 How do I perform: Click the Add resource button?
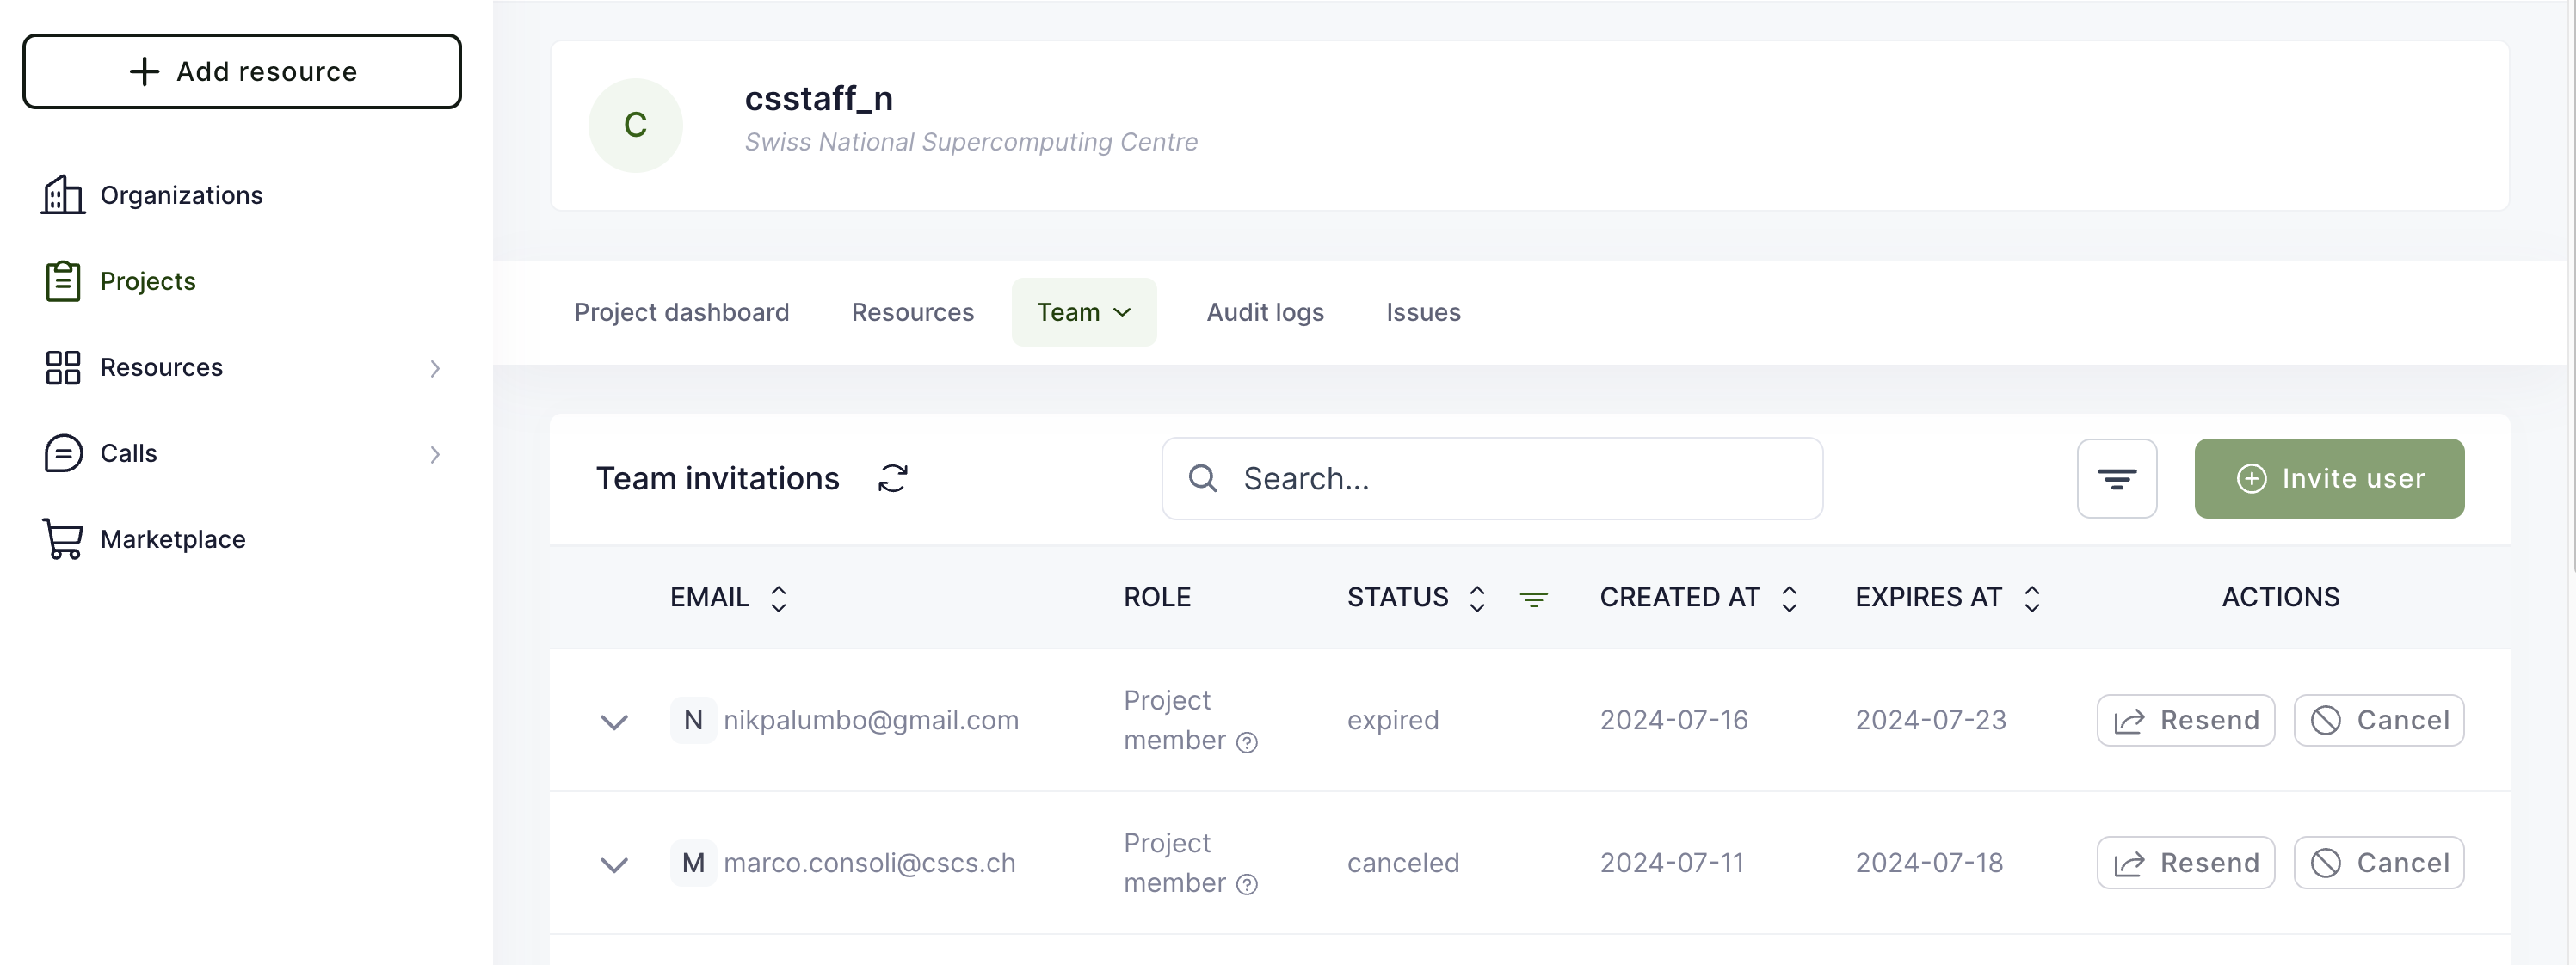[x=242, y=71]
